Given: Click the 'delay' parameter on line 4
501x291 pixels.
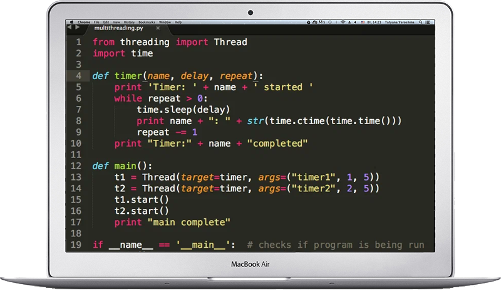Looking at the screenshot, I should point(194,76).
